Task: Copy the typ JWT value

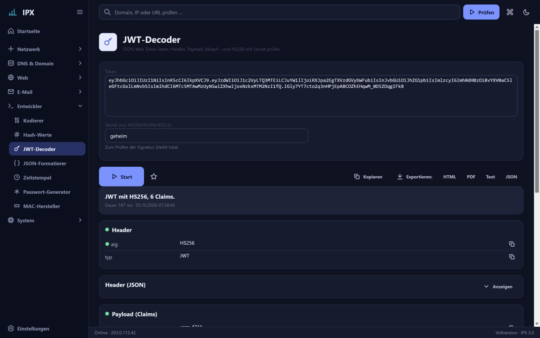Action: coord(512,257)
